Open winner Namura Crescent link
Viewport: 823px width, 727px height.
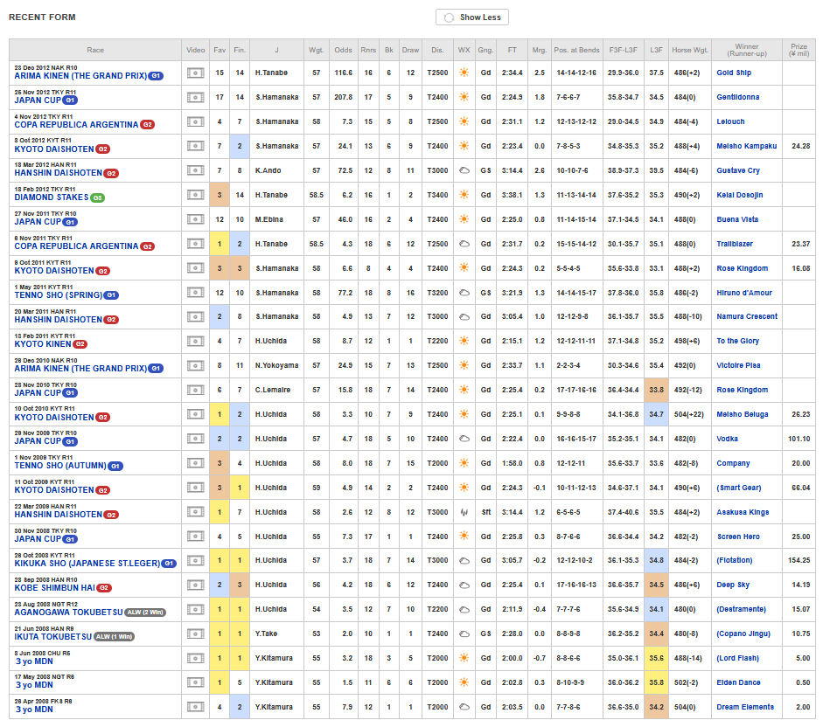coord(747,316)
